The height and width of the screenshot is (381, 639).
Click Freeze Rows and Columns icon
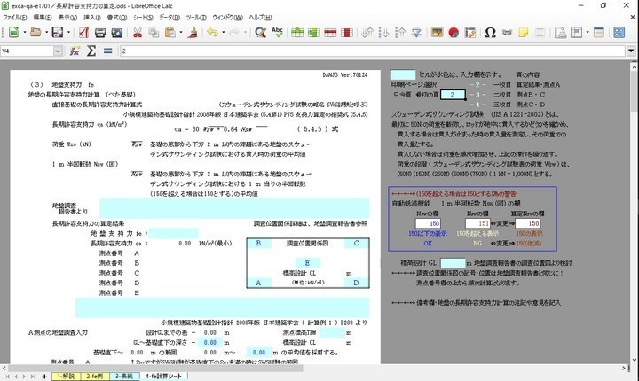pyautogui.click(x=577, y=33)
